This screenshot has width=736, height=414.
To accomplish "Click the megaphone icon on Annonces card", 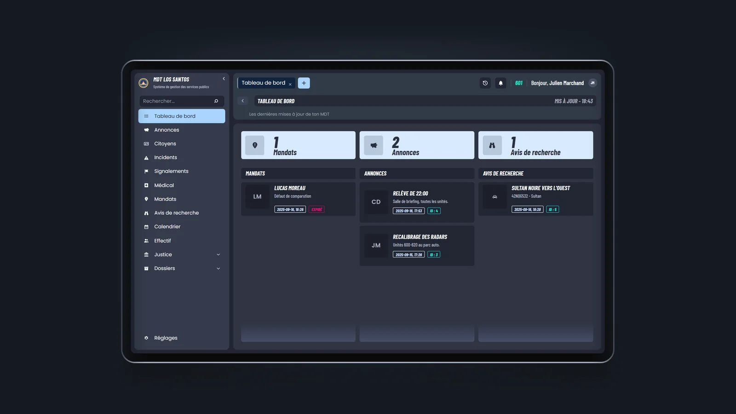I will 374,145.
